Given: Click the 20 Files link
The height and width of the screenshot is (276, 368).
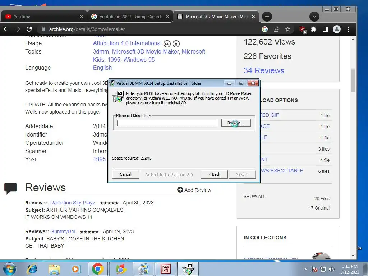Looking at the screenshot, I should coord(322,198).
